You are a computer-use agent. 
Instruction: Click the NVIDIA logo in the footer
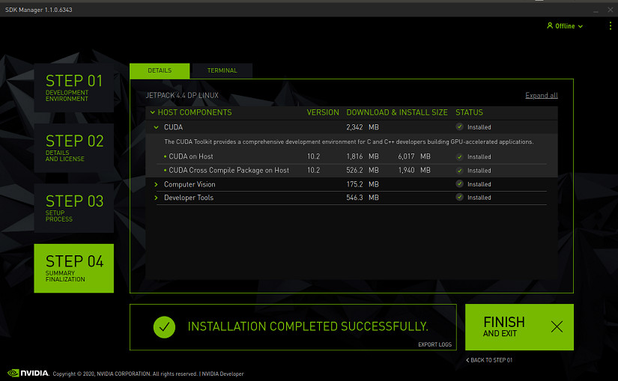(28, 373)
